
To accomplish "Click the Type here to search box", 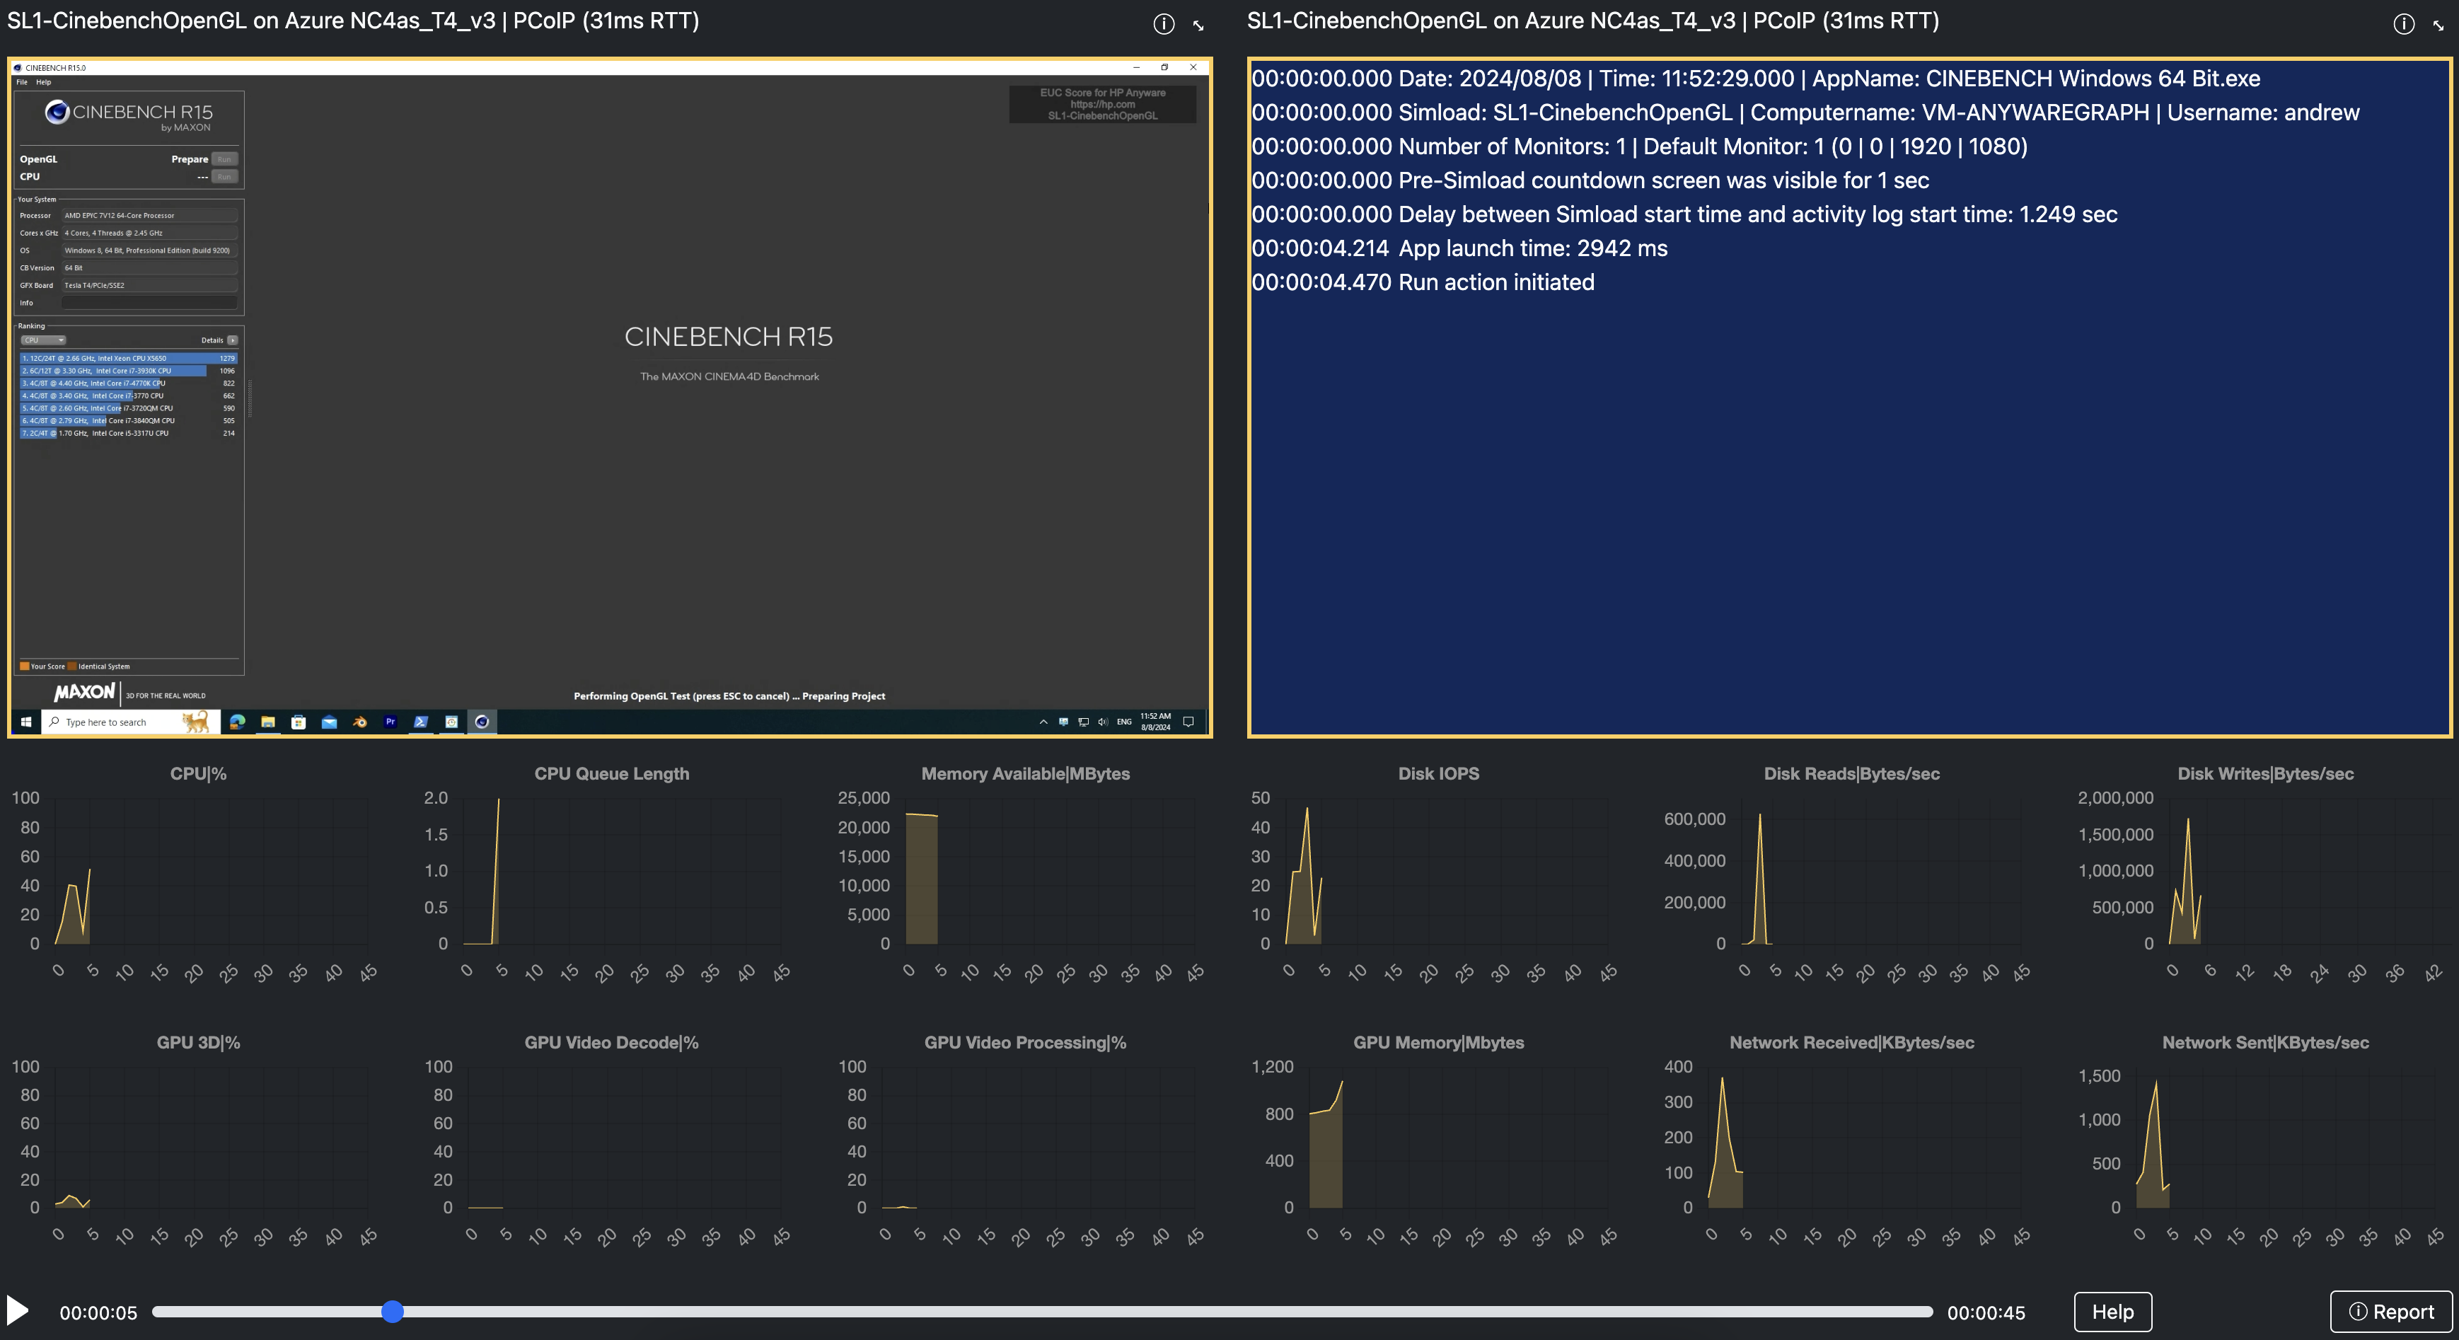I will click(131, 722).
